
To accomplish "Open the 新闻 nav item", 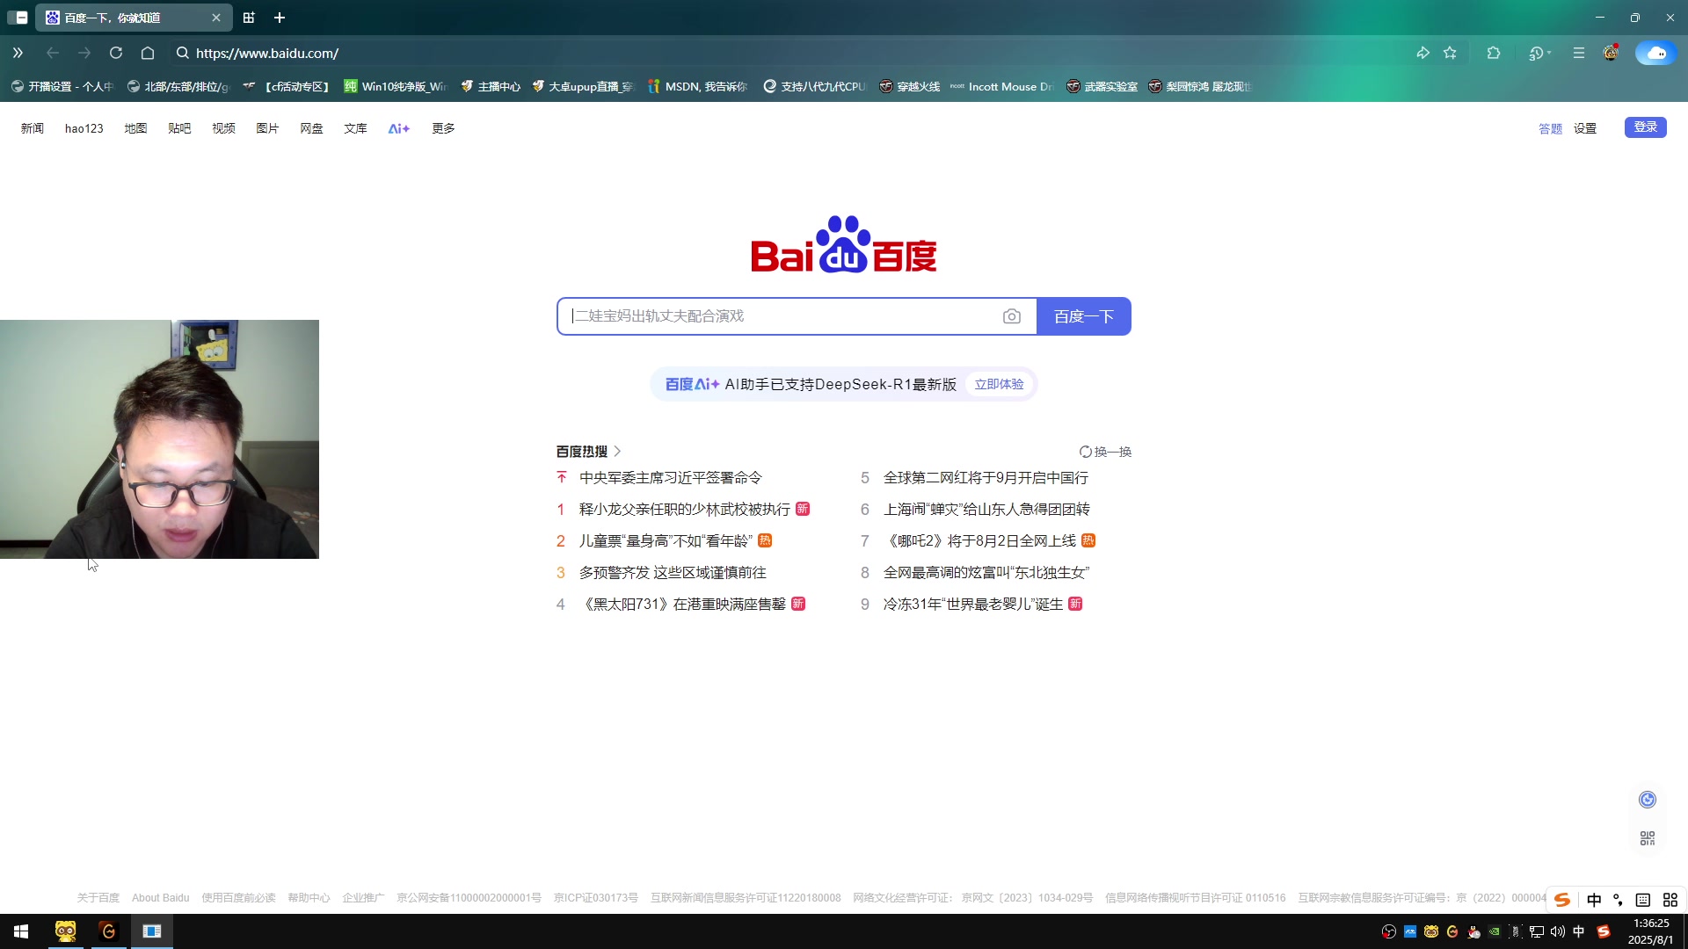I will tap(33, 128).
